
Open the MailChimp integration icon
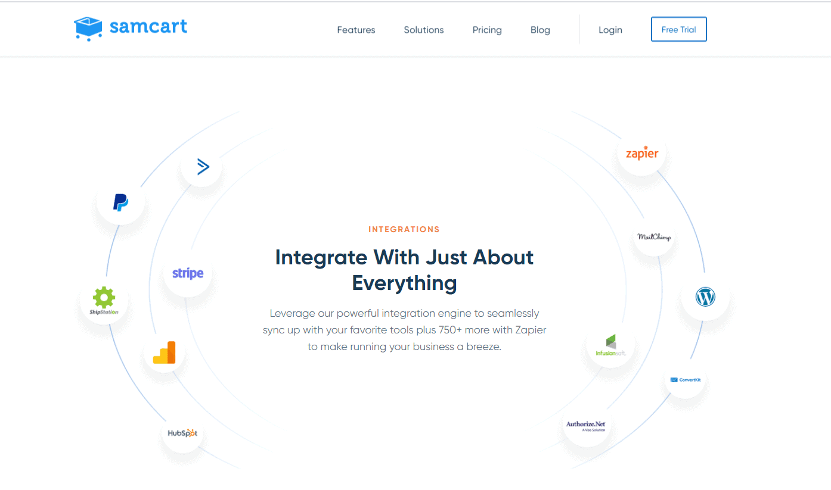(654, 236)
